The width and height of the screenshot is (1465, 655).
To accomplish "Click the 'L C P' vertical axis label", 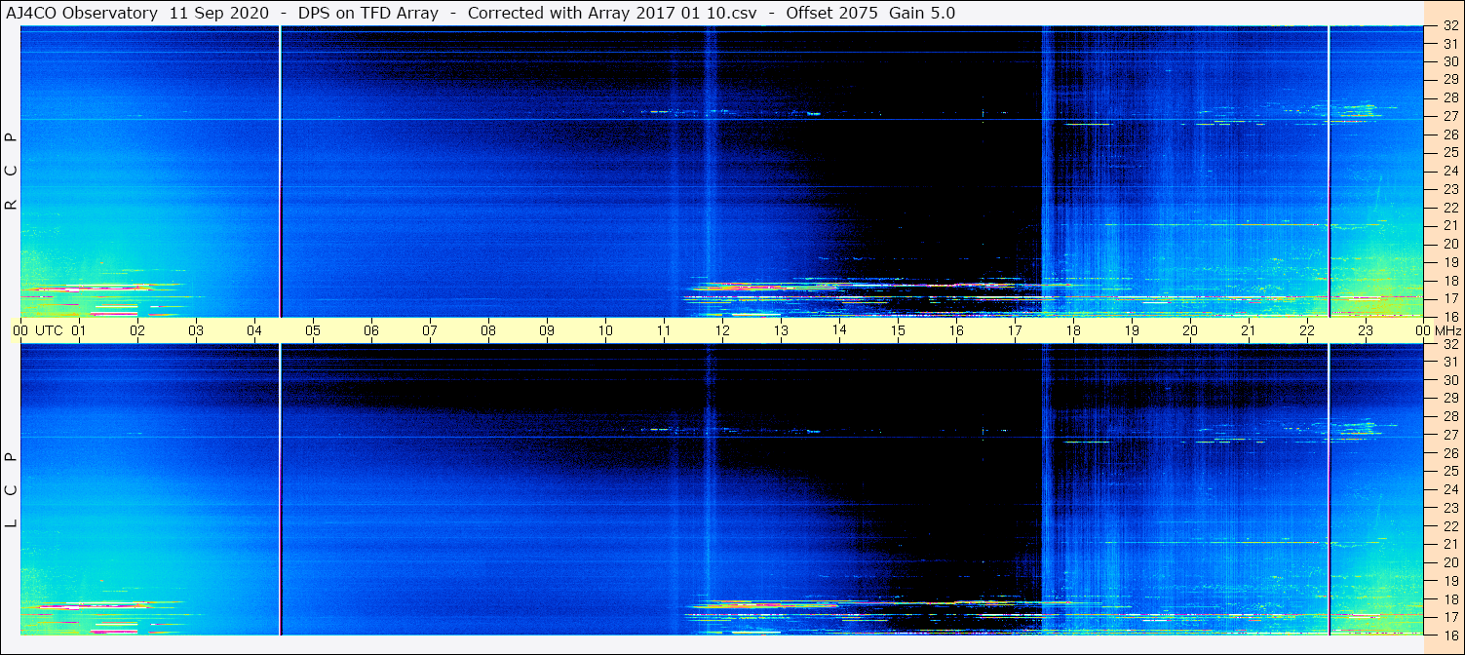I will (12, 489).
